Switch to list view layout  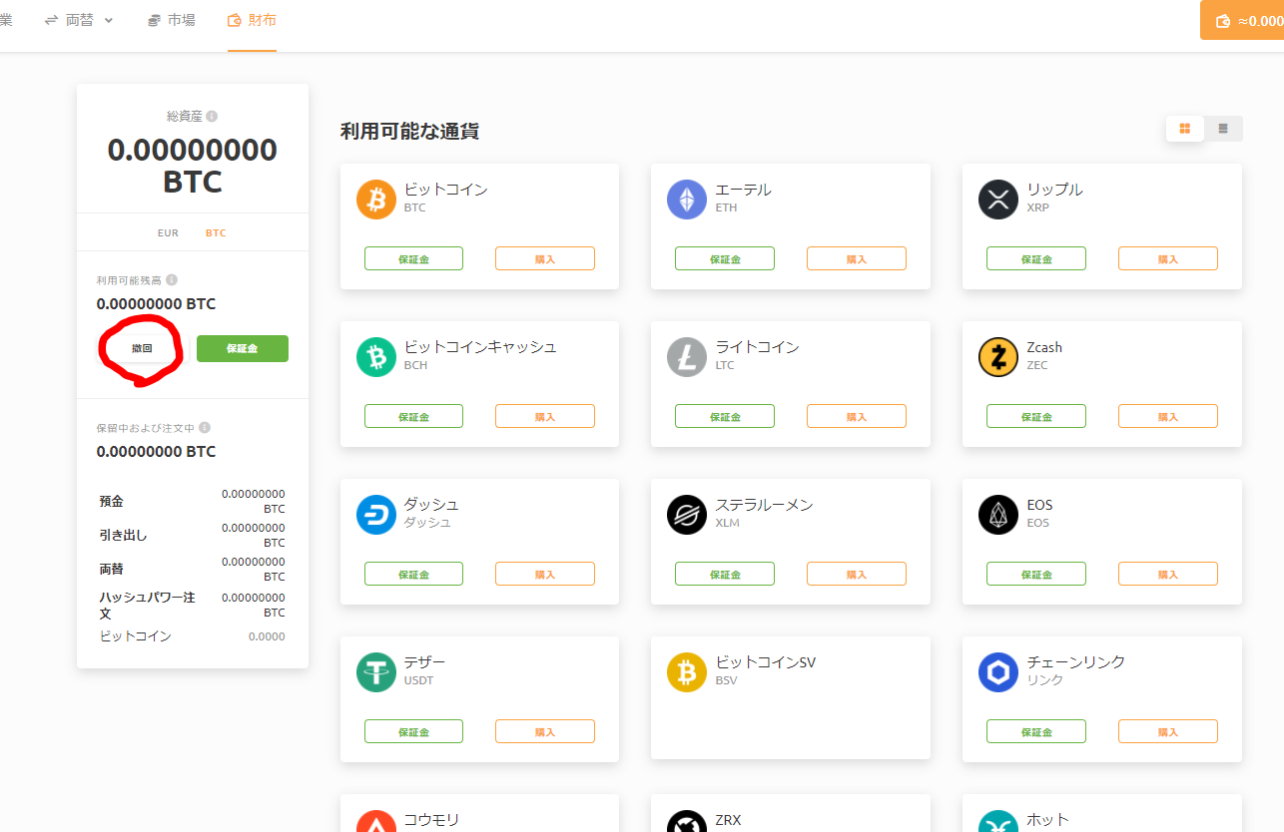1222,128
